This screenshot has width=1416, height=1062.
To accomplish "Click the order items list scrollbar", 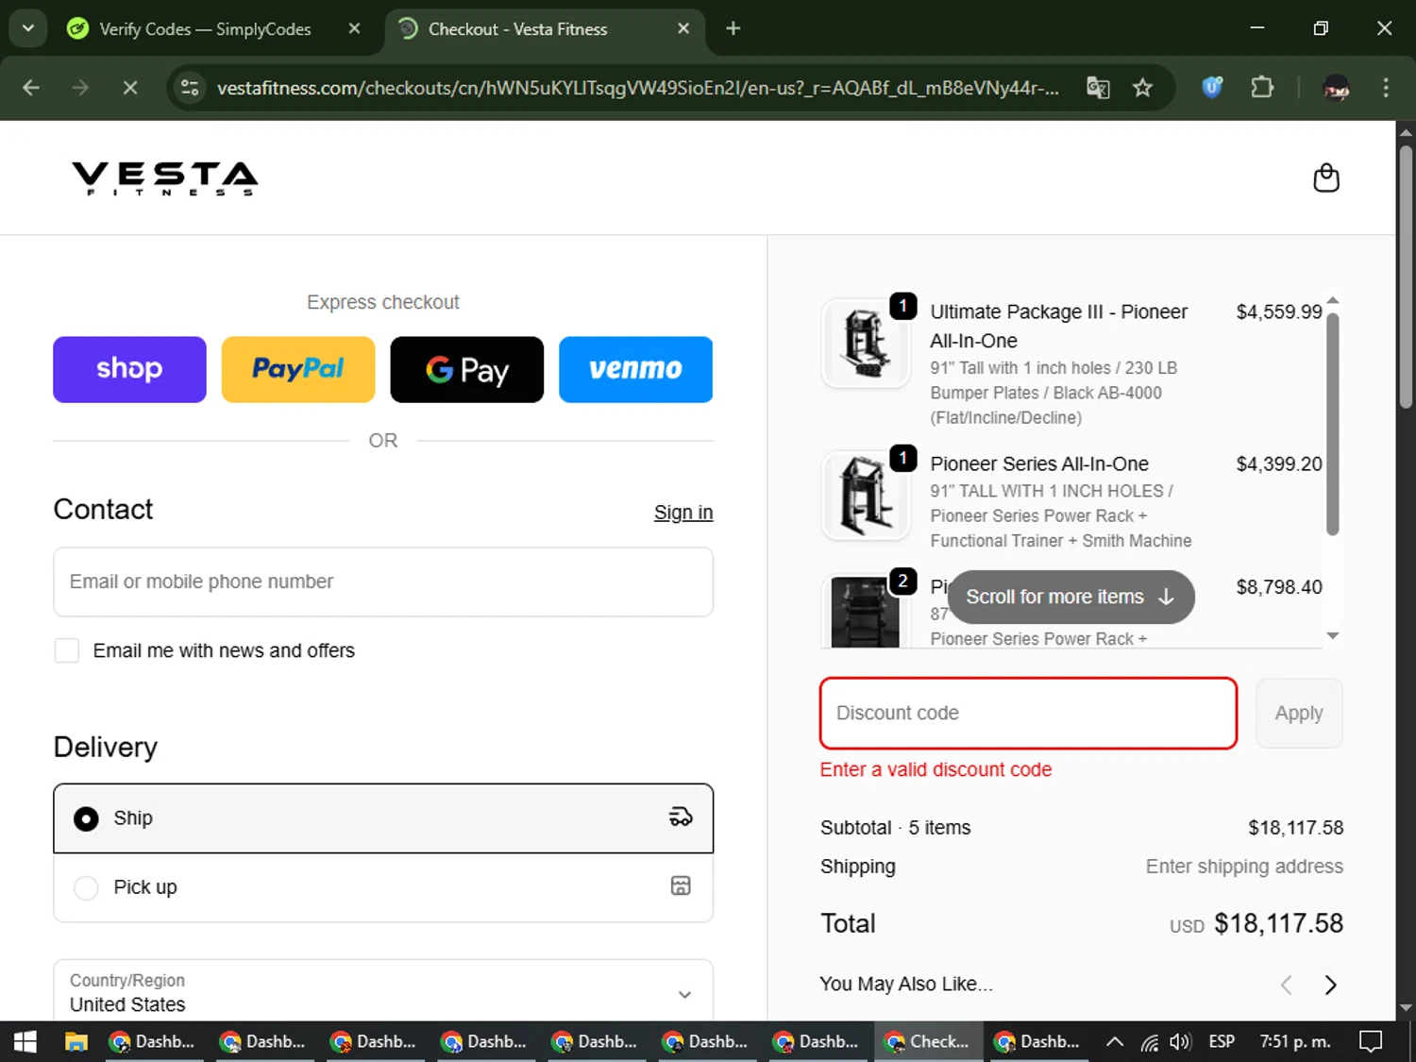I will click(1333, 424).
